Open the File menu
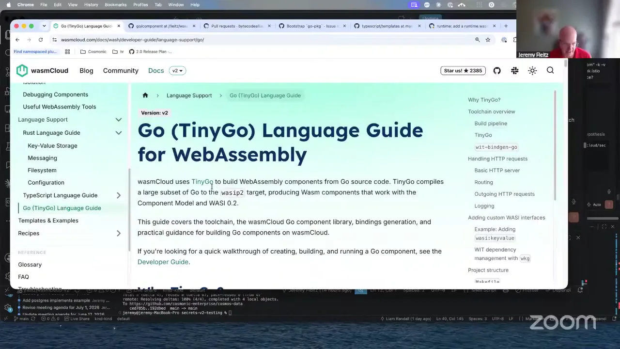Image resolution: width=620 pixels, height=349 pixels. click(x=44, y=5)
